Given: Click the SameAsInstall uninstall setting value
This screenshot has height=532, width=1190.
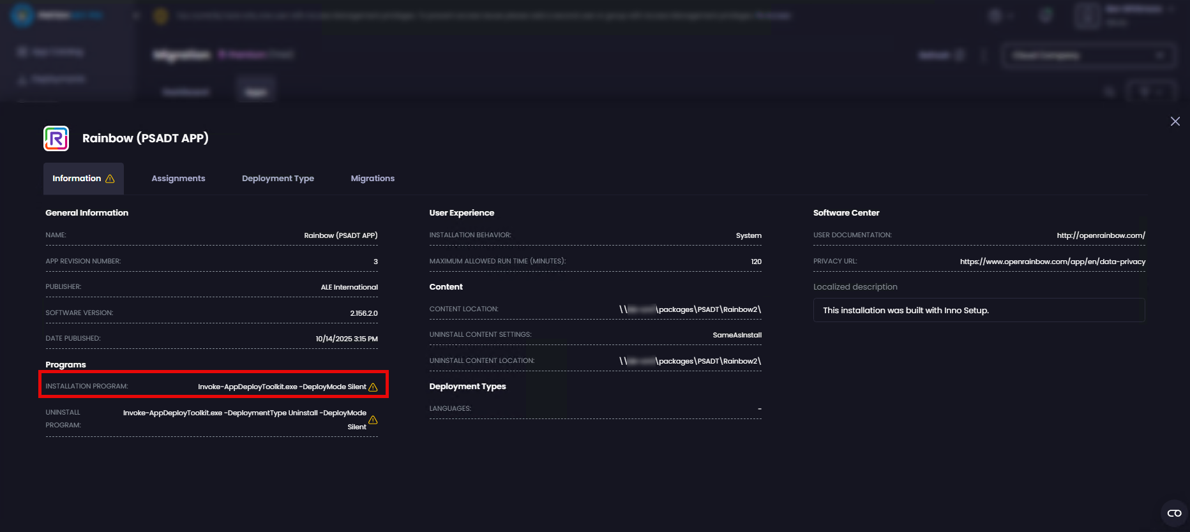Looking at the screenshot, I should (x=737, y=335).
